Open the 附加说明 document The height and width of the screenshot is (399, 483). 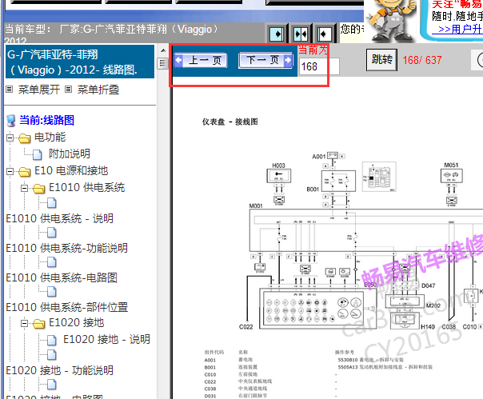pos(70,154)
